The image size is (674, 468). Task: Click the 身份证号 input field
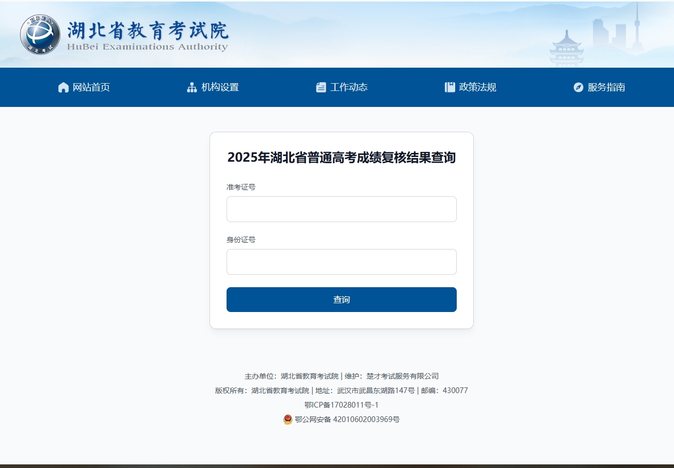(341, 262)
